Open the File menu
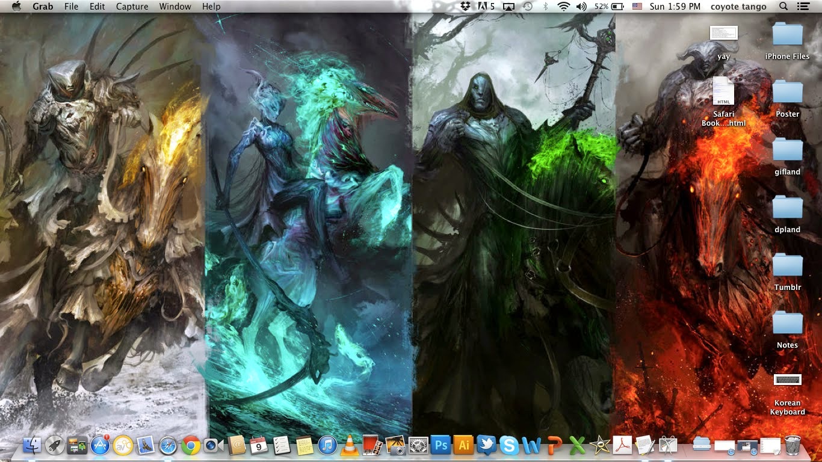The height and width of the screenshot is (462, 822). tap(71, 7)
